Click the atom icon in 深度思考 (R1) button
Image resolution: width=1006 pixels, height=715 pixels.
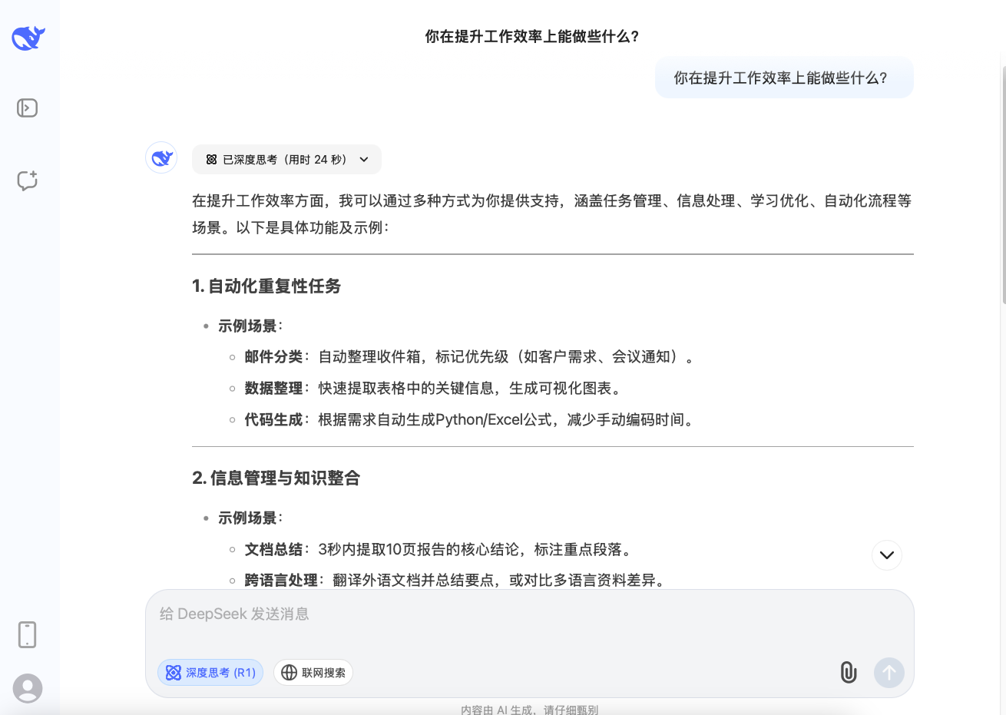(174, 673)
